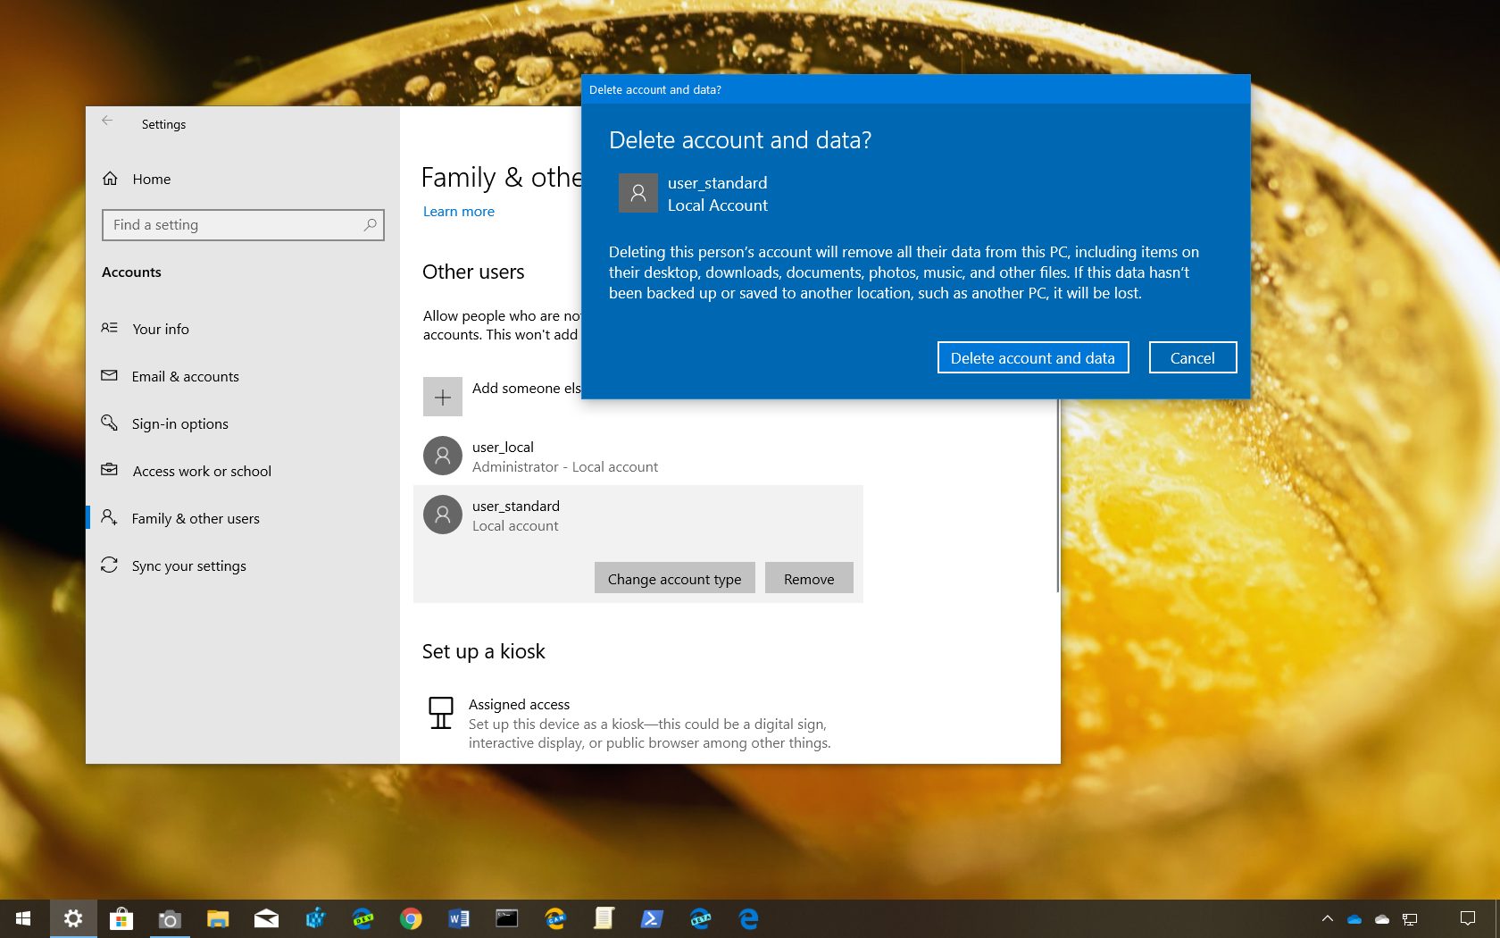The image size is (1500, 938).
Task: Open the Learn more link
Action: tap(458, 211)
